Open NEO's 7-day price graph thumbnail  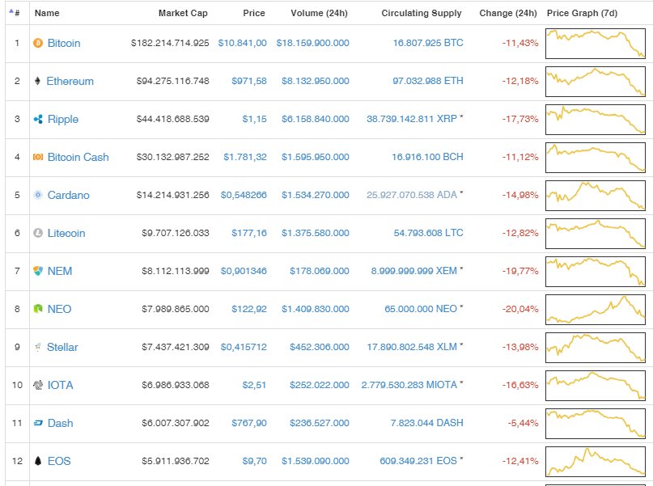pyautogui.click(x=596, y=310)
